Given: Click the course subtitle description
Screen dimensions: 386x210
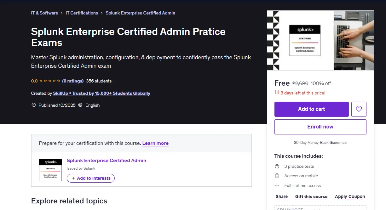Looking at the screenshot, I should coord(141,61).
